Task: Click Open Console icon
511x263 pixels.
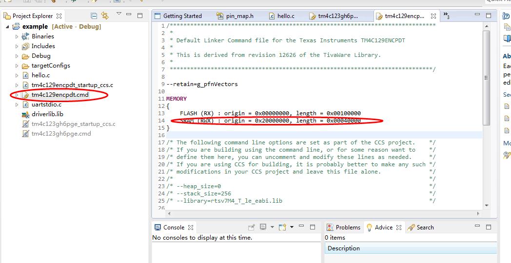Action: click(282, 227)
